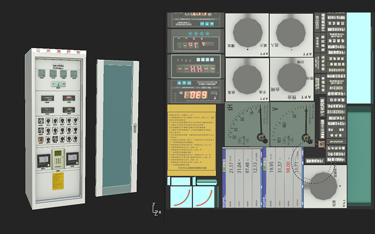
Task: Click the cabinet door handle
Action: pos(134,127)
